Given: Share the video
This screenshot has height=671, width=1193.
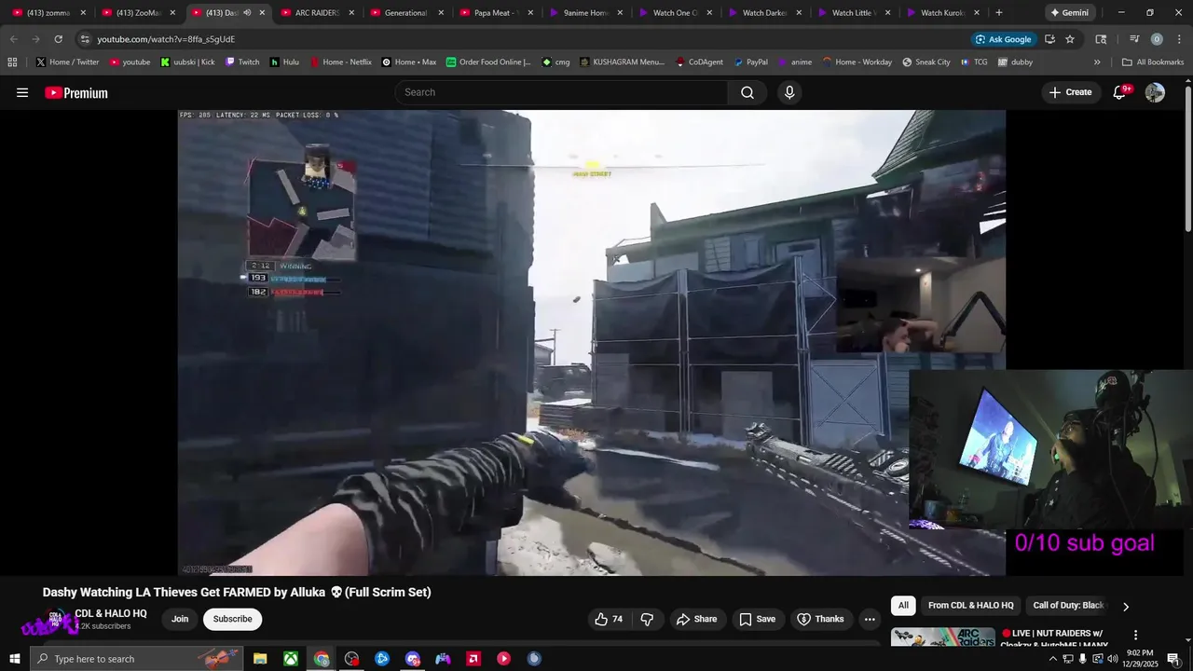Looking at the screenshot, I should [x=697, y=619].
